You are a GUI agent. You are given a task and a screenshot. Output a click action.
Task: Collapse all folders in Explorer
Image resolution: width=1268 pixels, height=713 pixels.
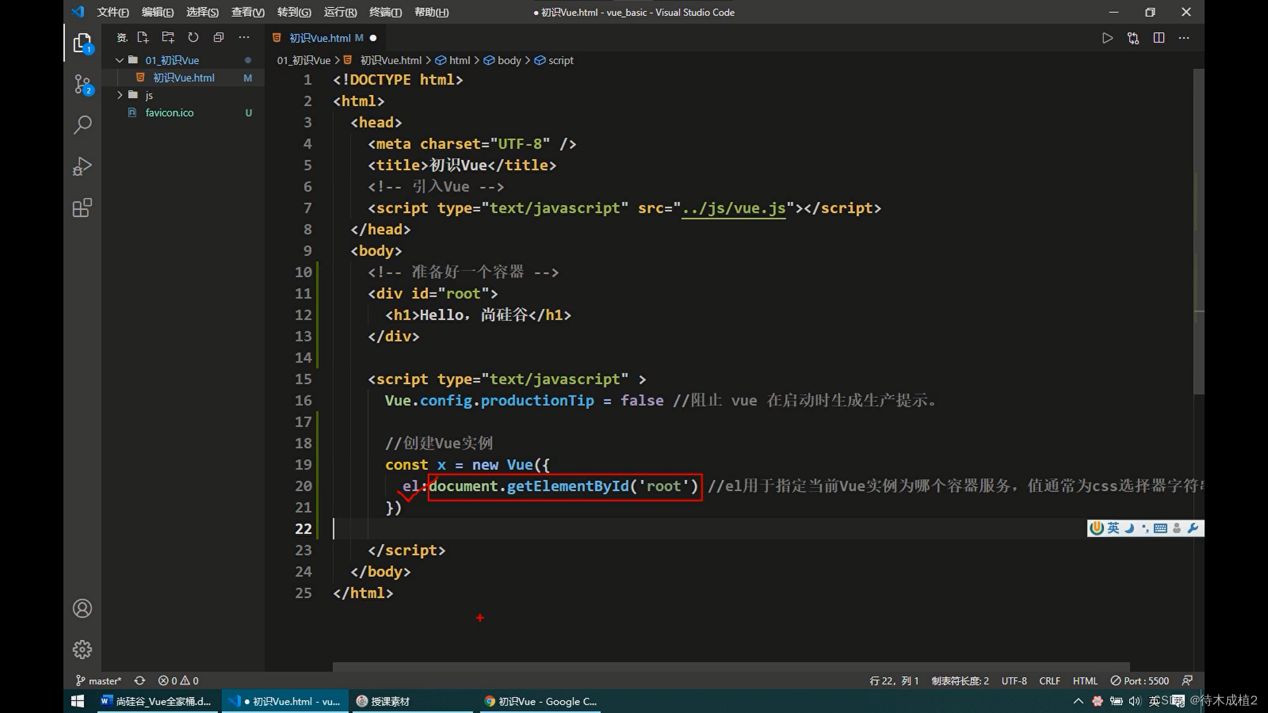219,38
